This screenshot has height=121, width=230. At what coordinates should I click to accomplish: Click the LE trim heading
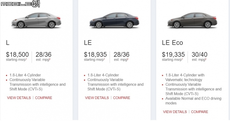[x=88, y=43]
